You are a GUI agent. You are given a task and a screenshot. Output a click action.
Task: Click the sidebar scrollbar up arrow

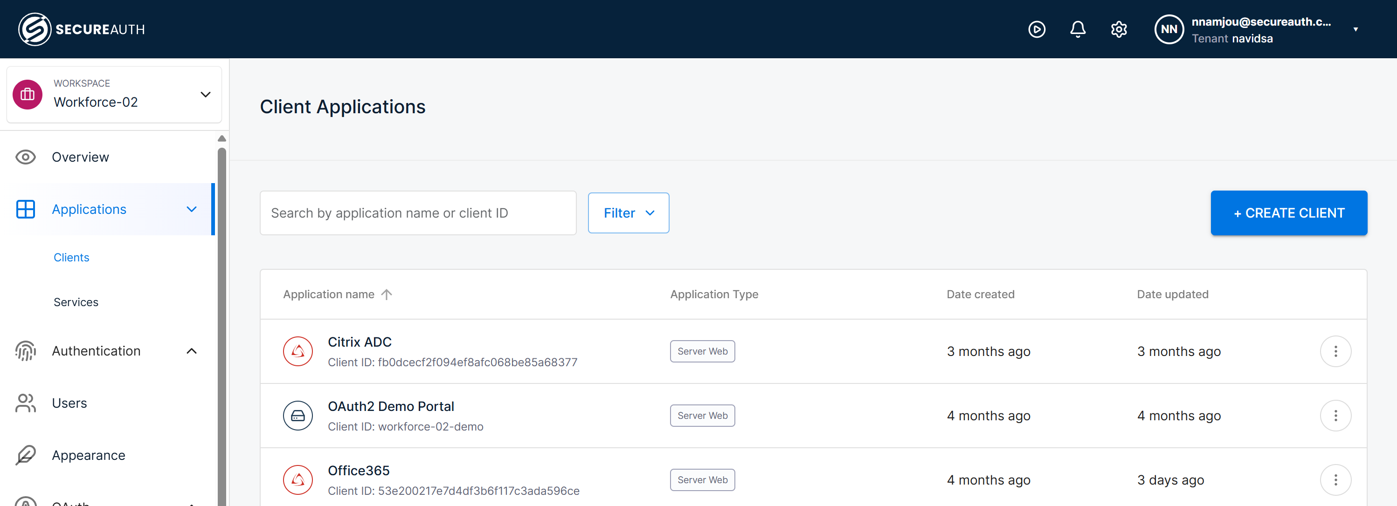pyautogui.click(x=222, y=138)
